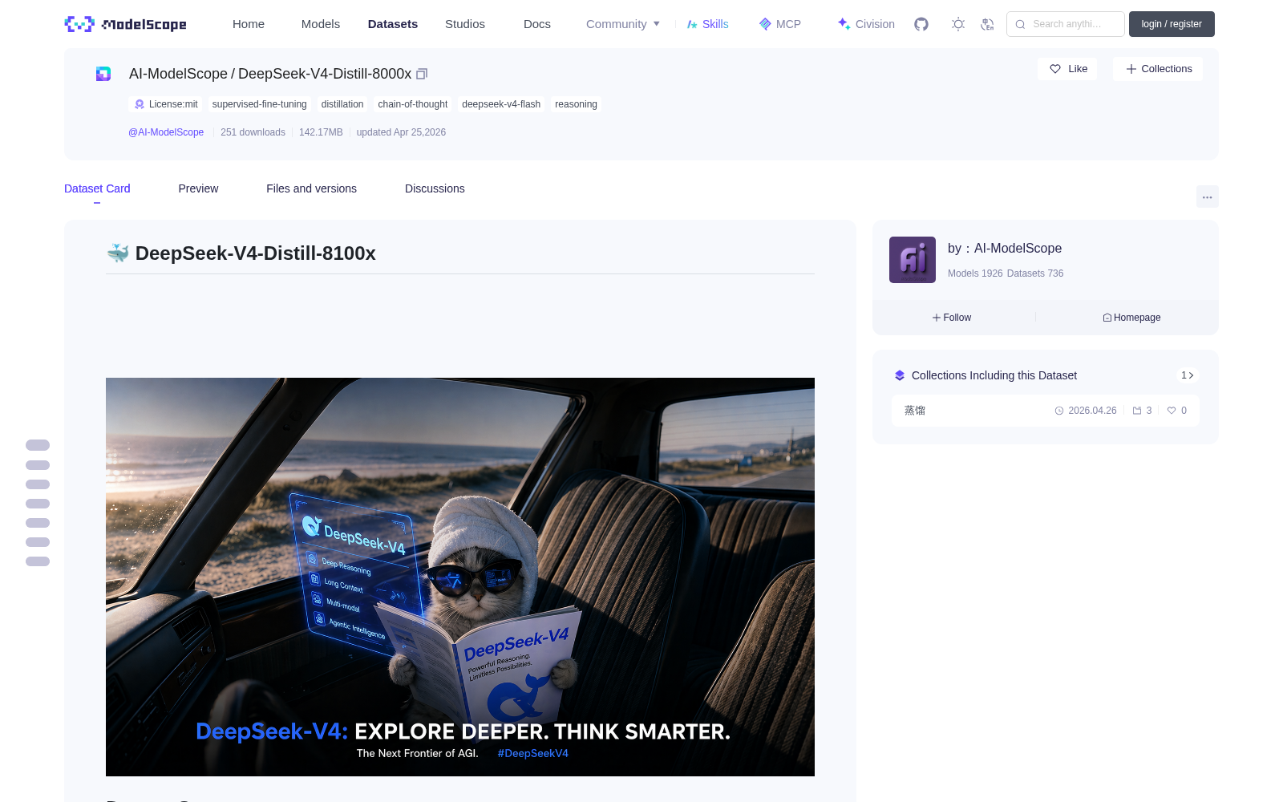
Task: Click the Civision sparkle icon
Action: click(844, 24)
